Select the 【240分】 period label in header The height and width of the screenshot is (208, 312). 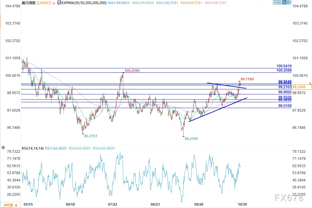[x=44, y=3]
